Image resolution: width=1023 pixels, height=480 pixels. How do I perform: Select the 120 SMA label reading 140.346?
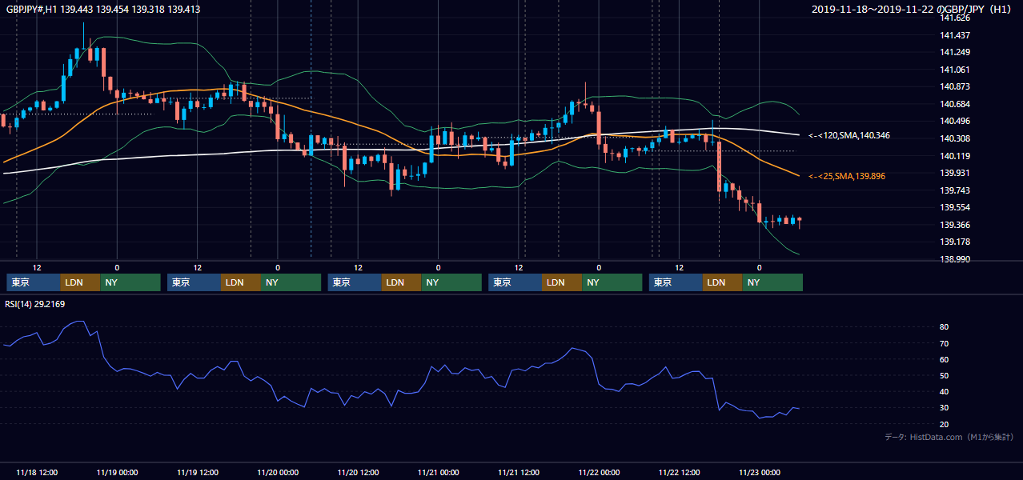(849, 136)
